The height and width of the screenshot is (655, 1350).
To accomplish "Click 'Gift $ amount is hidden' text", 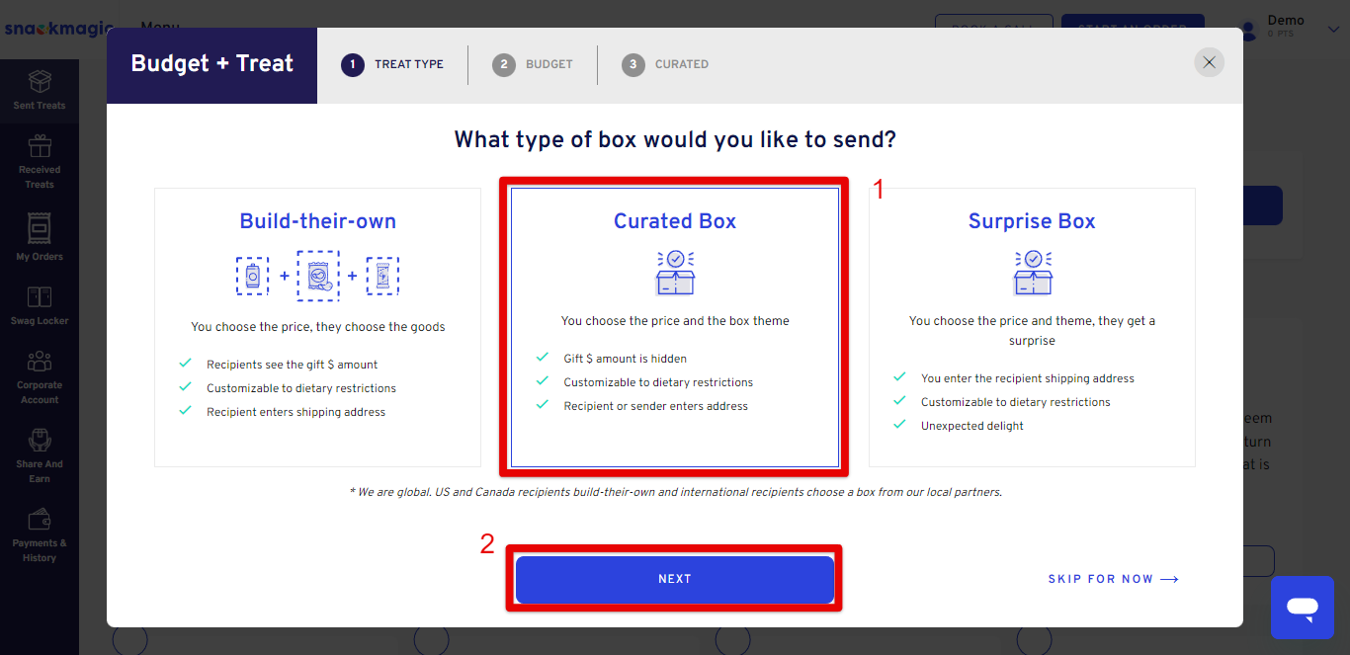I will [626, 359].
